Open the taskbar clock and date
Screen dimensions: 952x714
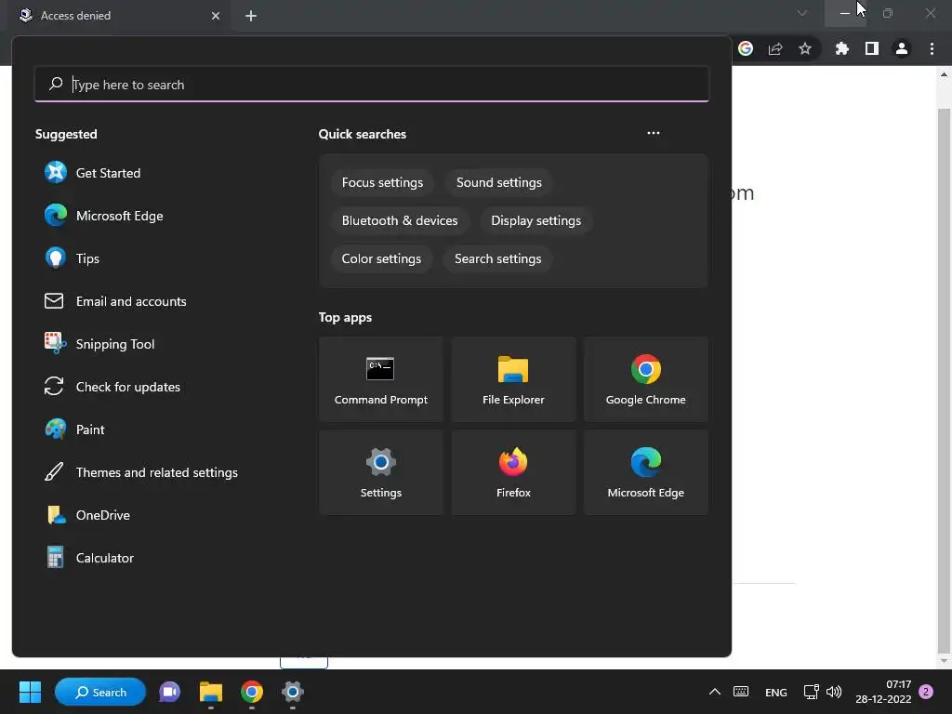point(883,692)
